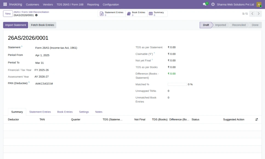Click the FY 2025-26 financial year value
265x159 pixels.
(42, 70)
